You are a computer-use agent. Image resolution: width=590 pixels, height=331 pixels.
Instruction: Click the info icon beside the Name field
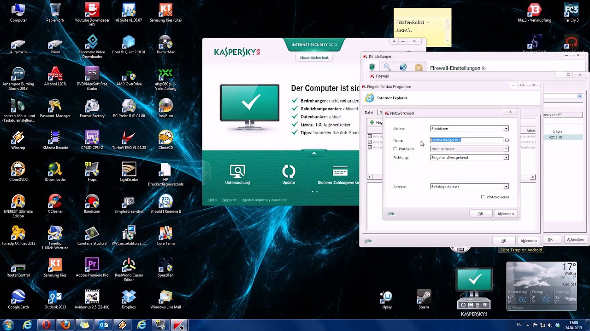coord(507,140)
